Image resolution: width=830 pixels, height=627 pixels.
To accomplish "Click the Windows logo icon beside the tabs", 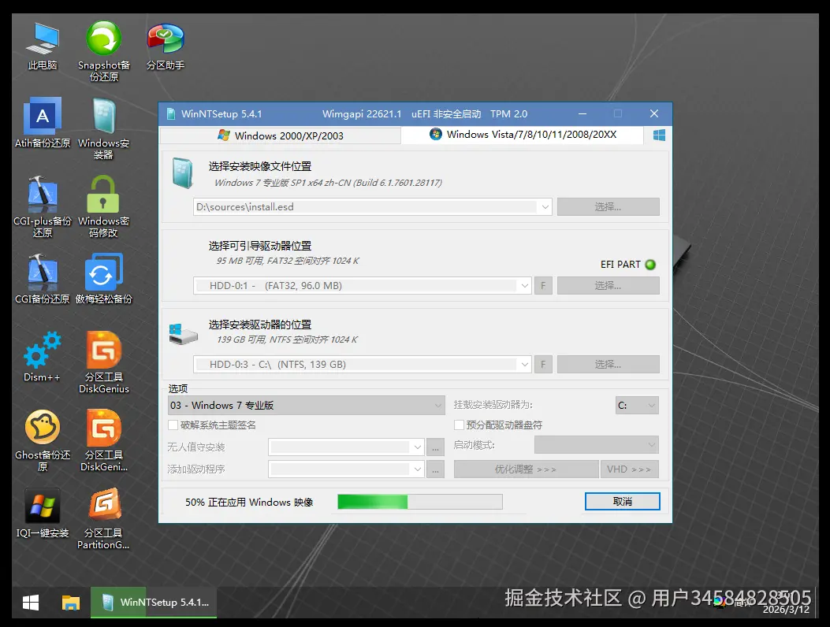I will click(x=659, y=135).
